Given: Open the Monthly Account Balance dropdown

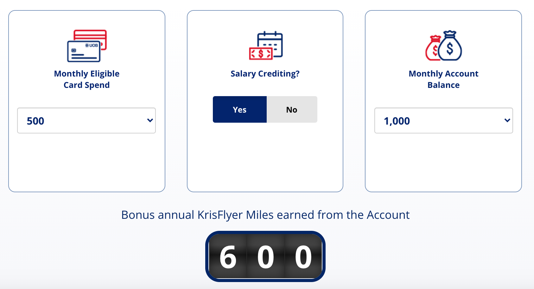Looking at the screenshot, I should click(x=443, y=120).
